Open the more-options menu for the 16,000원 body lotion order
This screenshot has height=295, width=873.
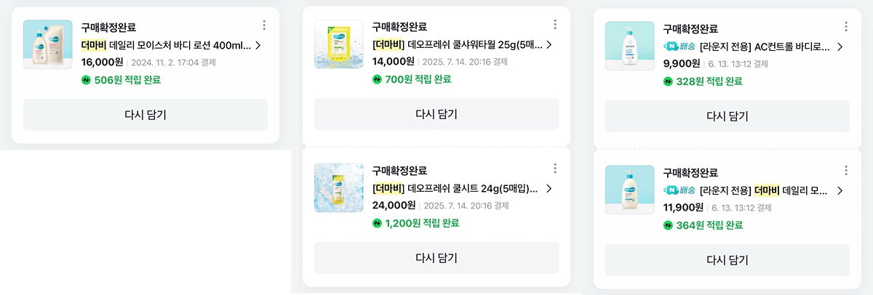(263, 25)
